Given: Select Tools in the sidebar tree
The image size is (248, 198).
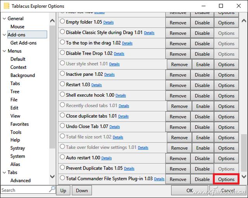Looking at the screenshot, I should point(16,132).
